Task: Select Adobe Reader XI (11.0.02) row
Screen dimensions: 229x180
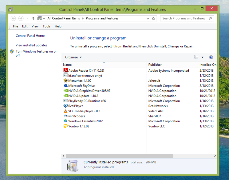Action: click(139, 71)
